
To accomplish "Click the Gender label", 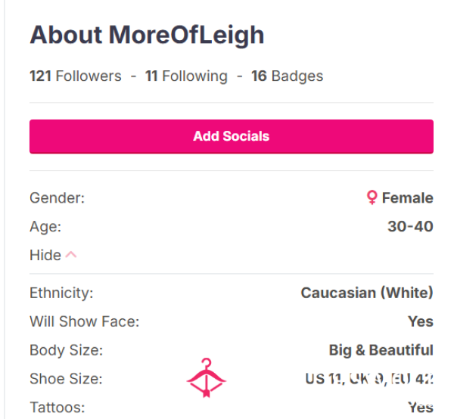I will (57, 198).
